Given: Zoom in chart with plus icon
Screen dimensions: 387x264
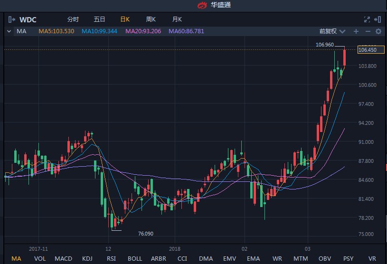Looking at the screenshot, I should click(356, 31).
